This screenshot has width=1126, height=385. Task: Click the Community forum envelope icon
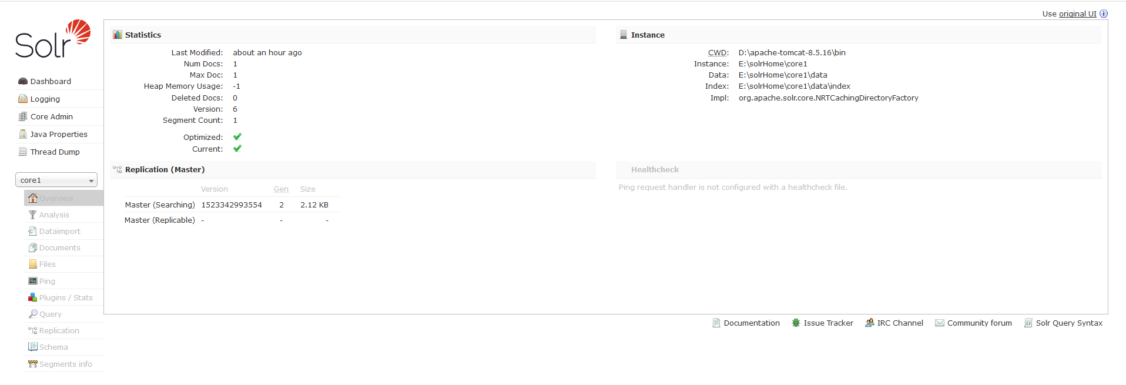[x=940, y=323]
